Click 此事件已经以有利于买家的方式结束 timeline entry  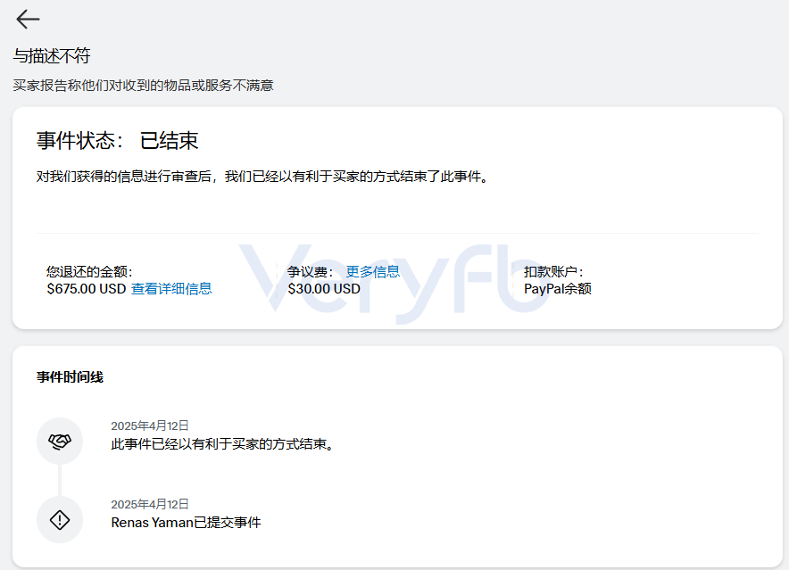click(223, 444)
